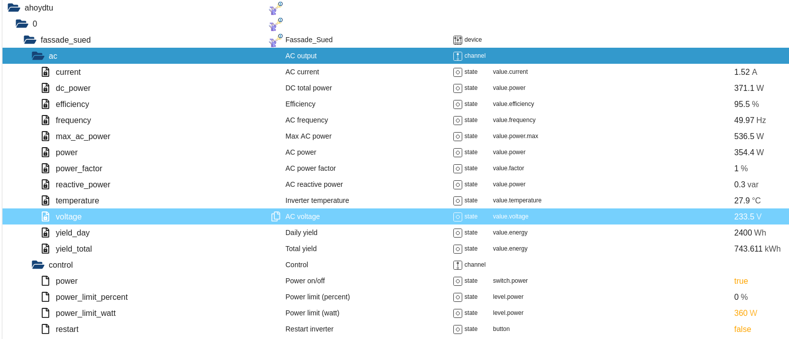Click the channel icon in the Control row

(x=457, y=265)
